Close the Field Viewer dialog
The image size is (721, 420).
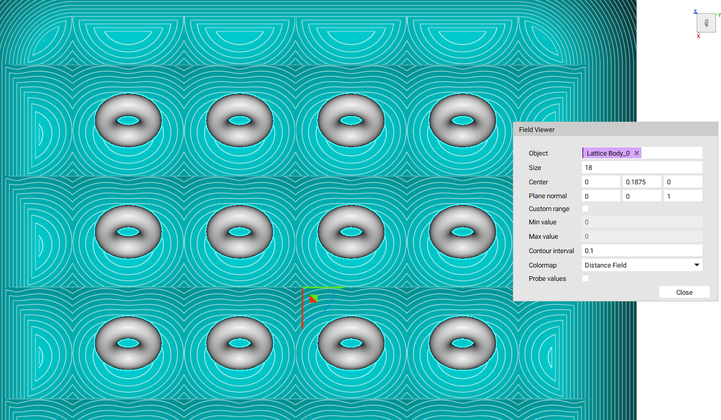click(x=684, y=292)
